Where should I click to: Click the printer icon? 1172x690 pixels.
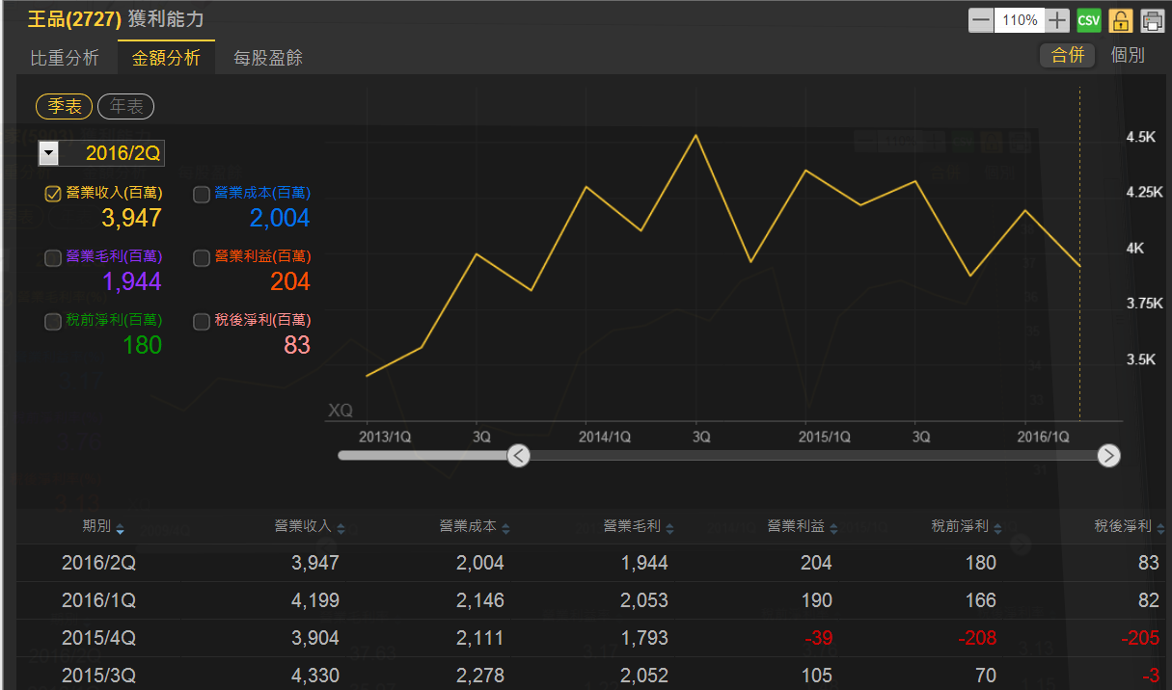[x=1152, y=20]
